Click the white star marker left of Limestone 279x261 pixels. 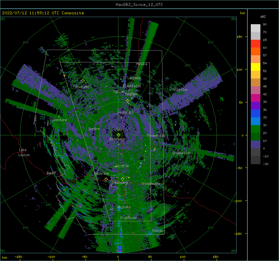[59, 117]
